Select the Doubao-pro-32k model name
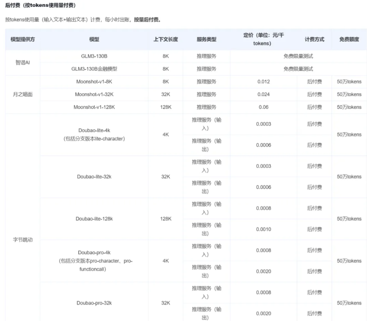This screenshot has width=367, height=321. (x=94, y=303)
